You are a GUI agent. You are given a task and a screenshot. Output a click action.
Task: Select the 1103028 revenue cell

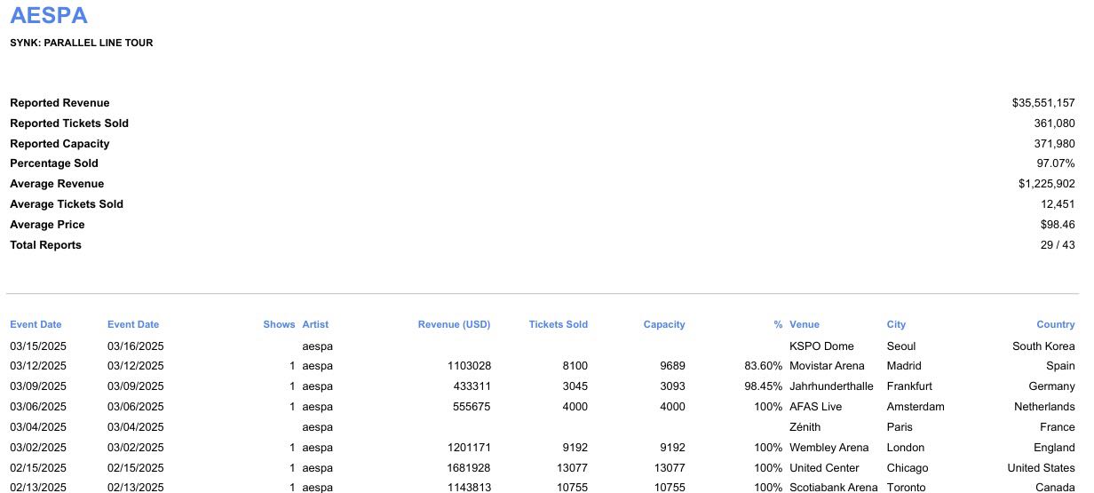coord(469,366)
